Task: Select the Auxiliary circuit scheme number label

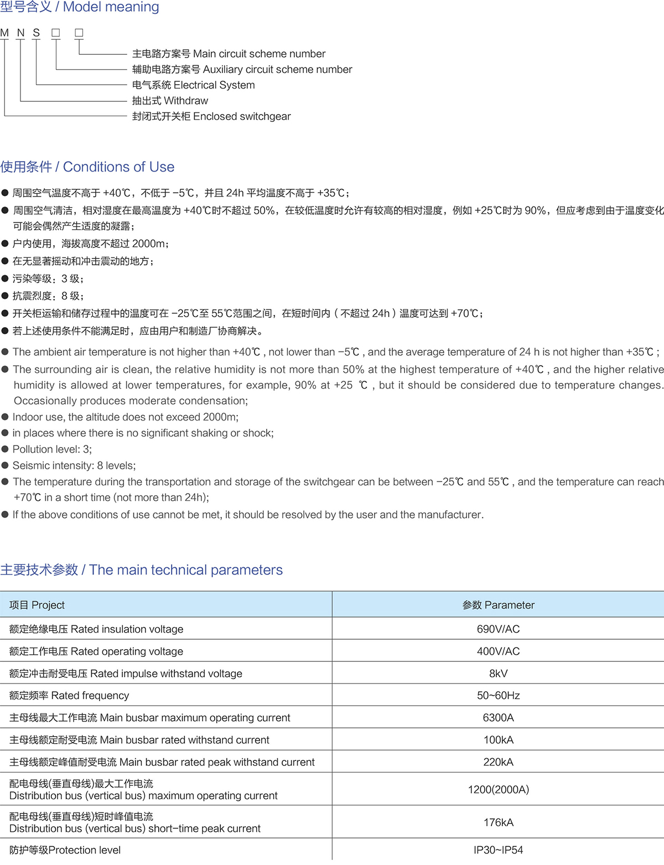Action: click(242, 69)
